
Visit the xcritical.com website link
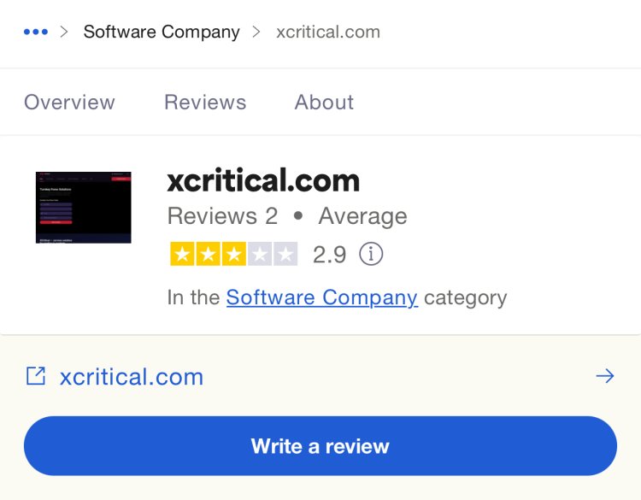pyautogui.click(x=132, y=377)
